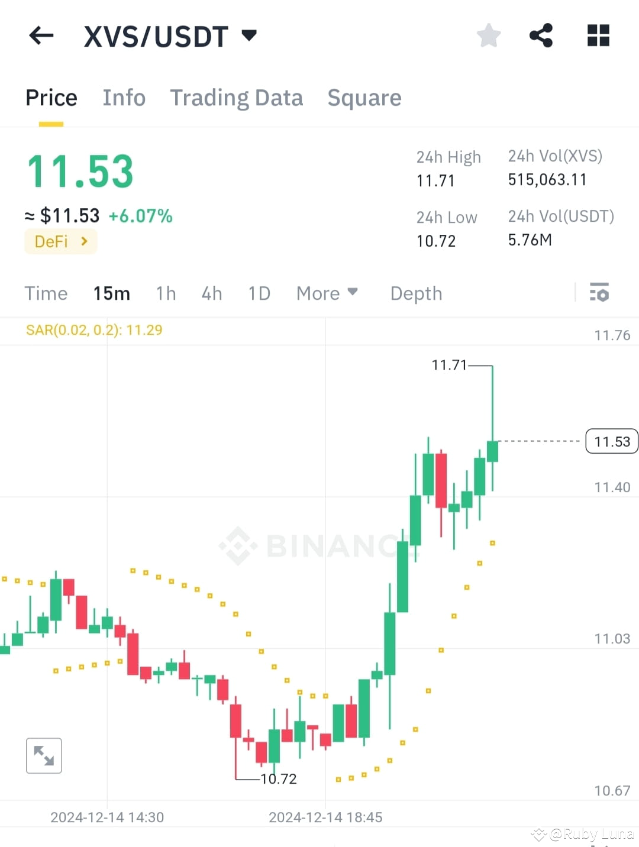
Task: Switch to the 1h candle interval
Action: point(166,293)
